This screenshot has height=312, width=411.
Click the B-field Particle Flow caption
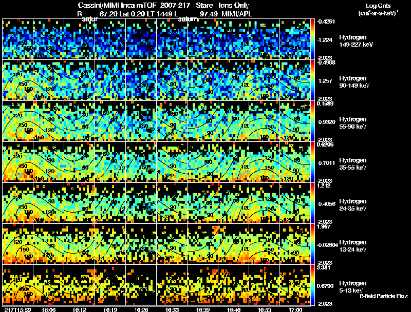pos(384,296)
